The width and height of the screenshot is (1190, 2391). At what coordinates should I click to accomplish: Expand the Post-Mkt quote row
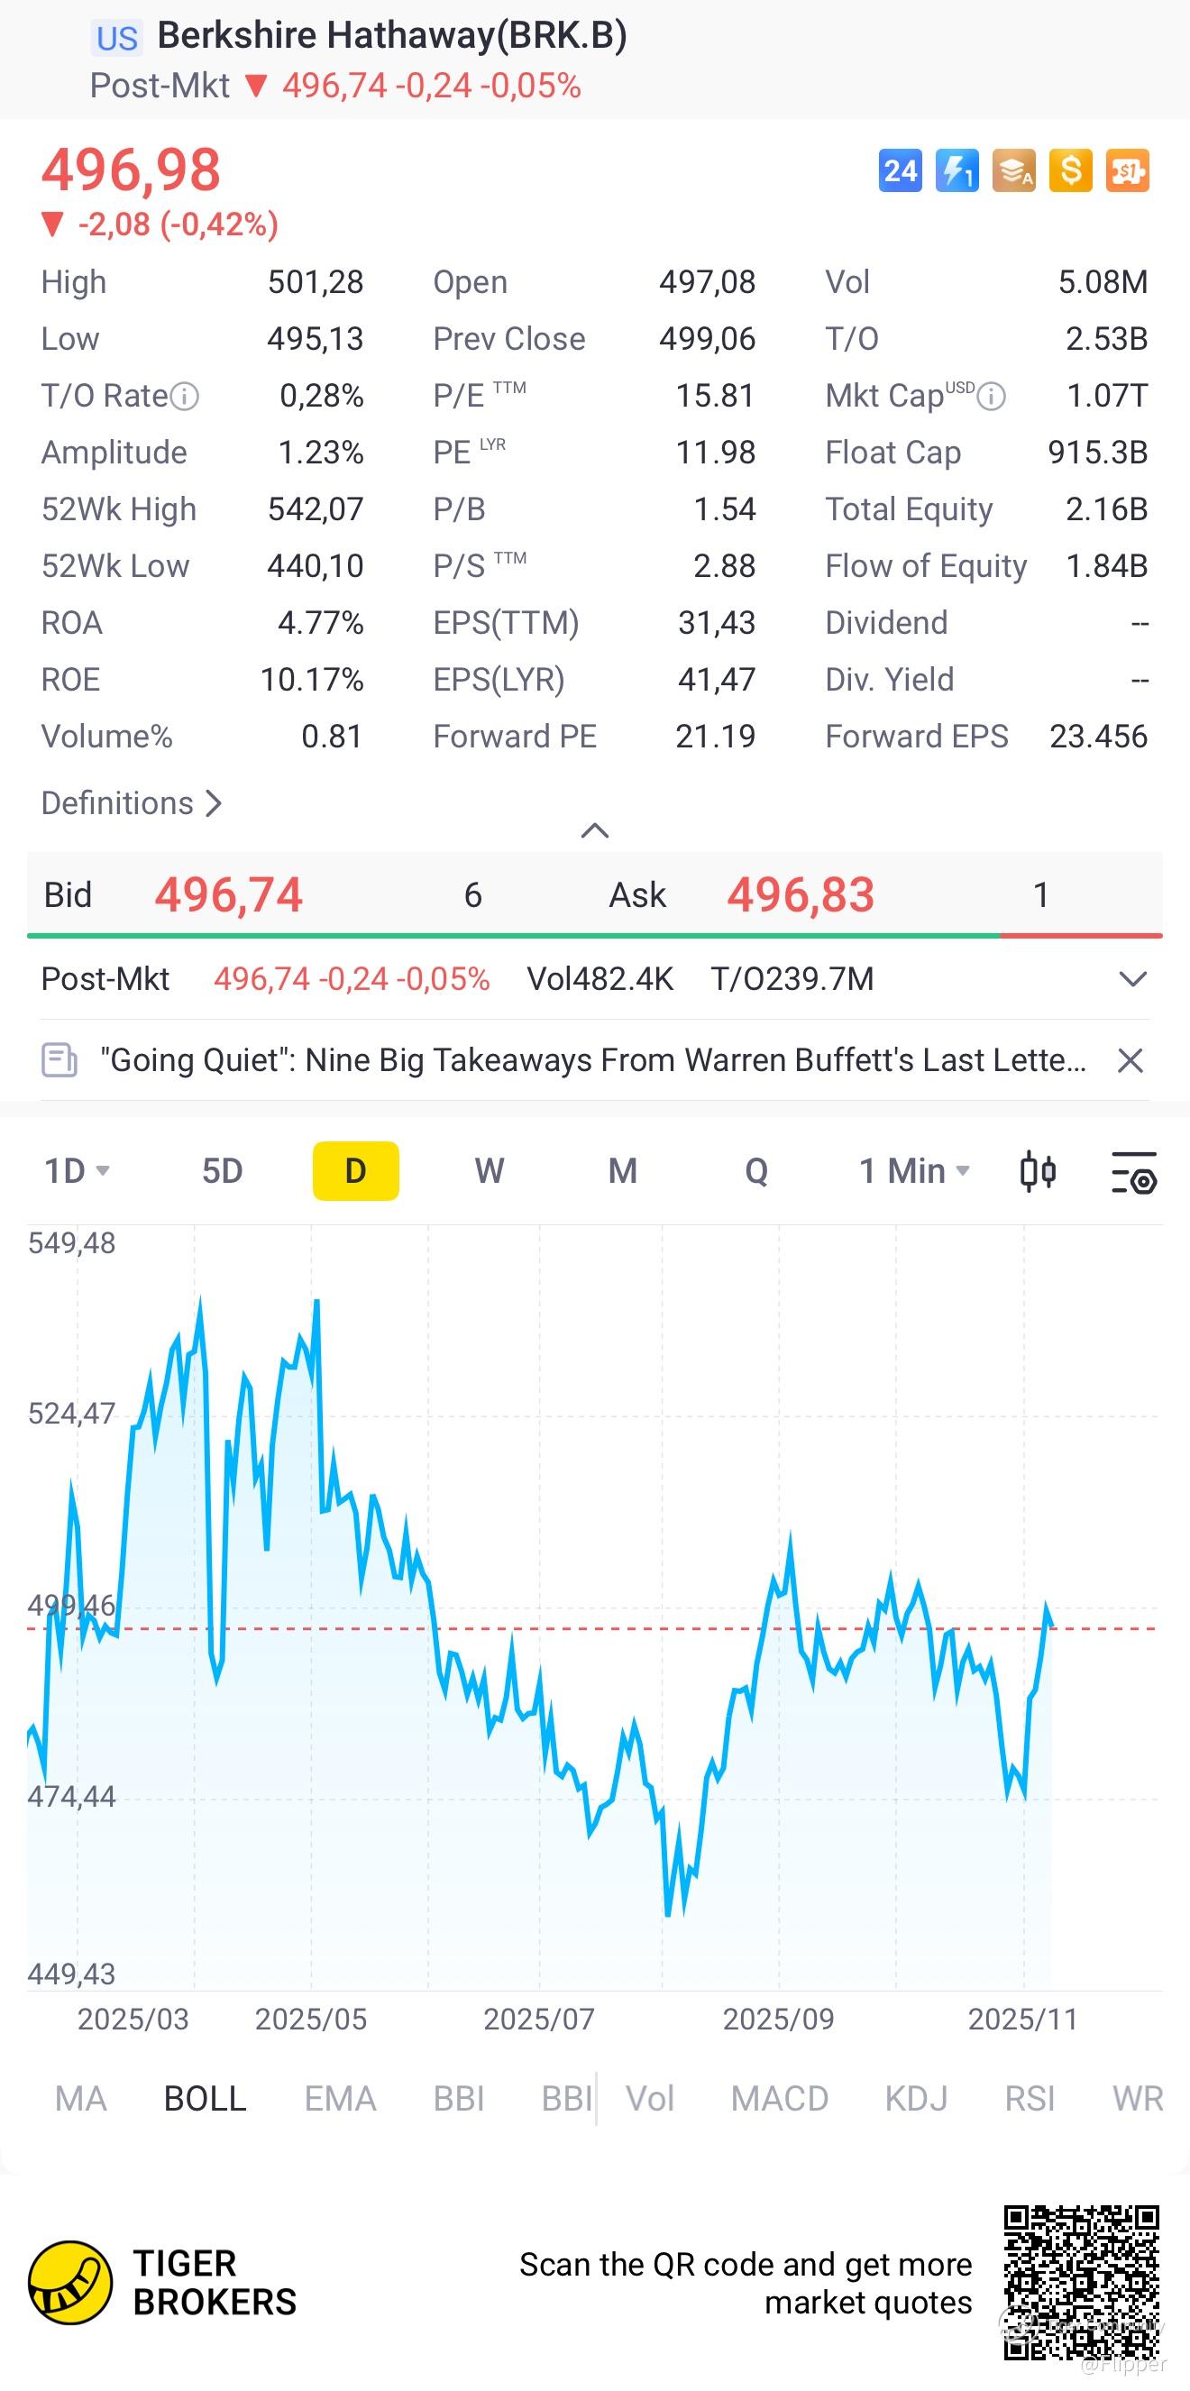point(1132,979)
